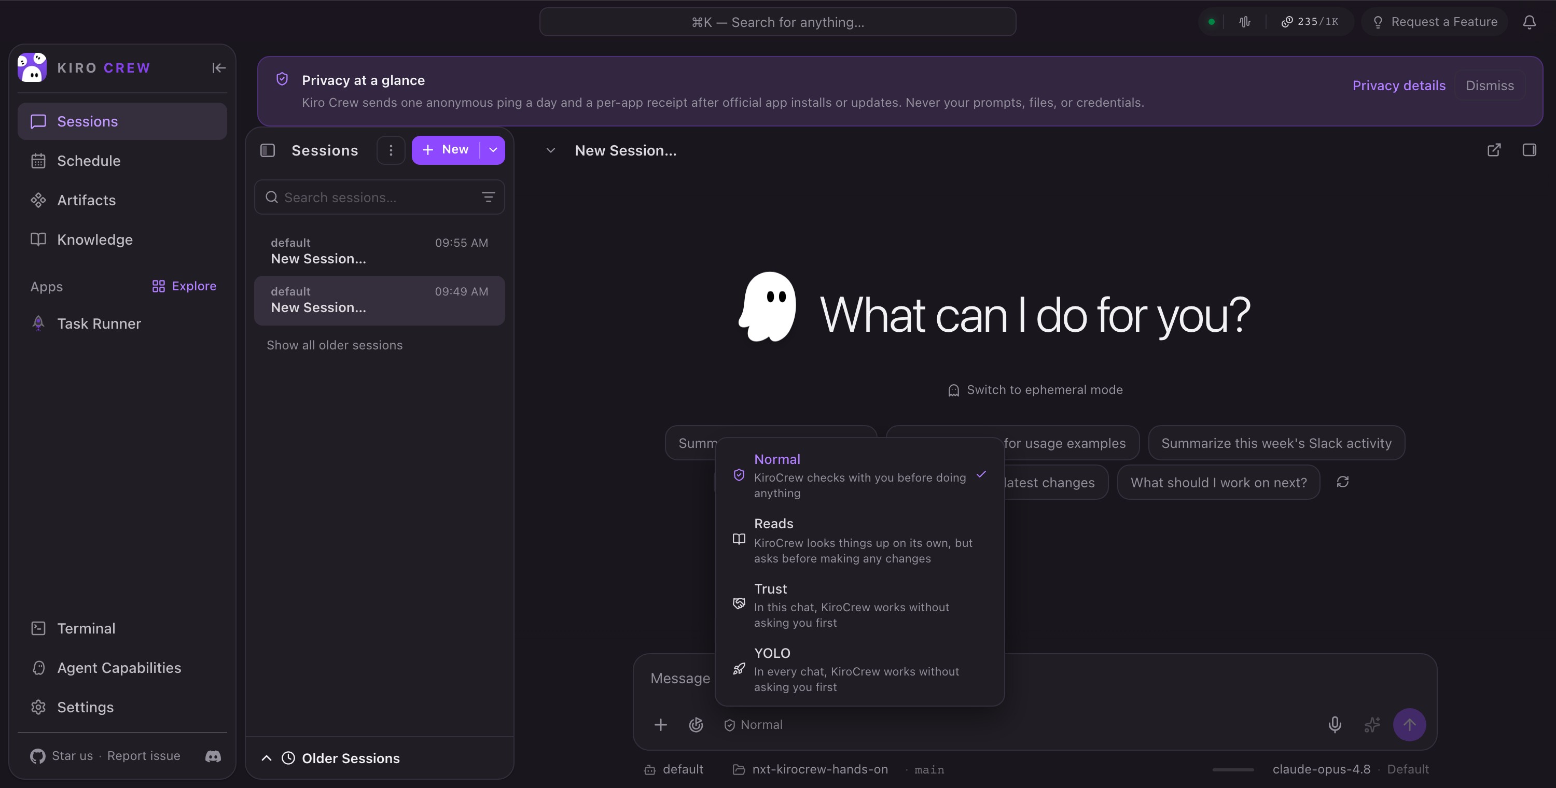Change the default agent selector
Screen dimensions: 1556x788
tap(674, 769)
